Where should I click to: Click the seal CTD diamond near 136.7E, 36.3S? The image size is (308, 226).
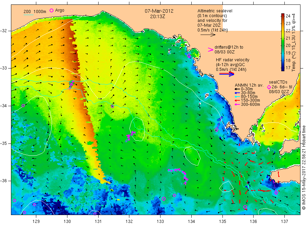[276, 192]
